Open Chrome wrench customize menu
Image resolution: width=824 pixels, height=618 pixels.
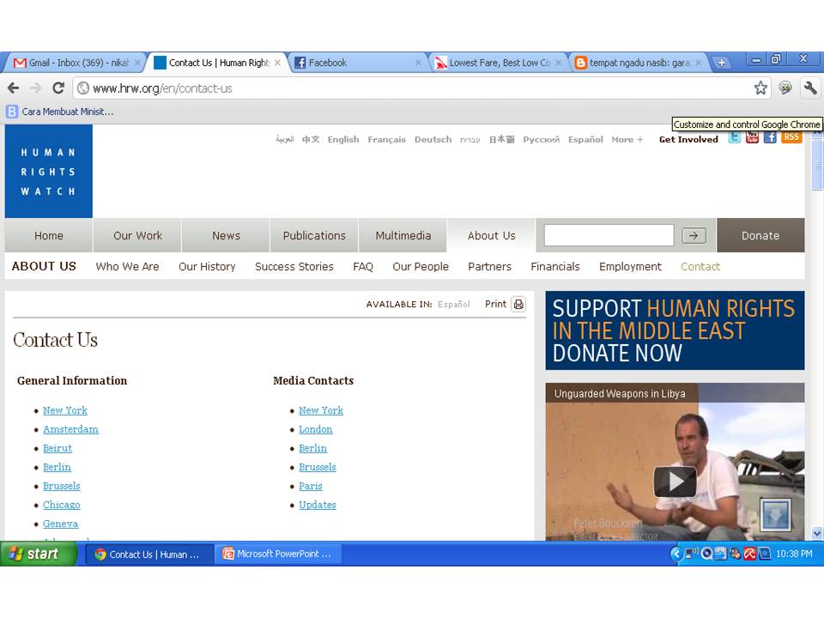coord(809,88)
